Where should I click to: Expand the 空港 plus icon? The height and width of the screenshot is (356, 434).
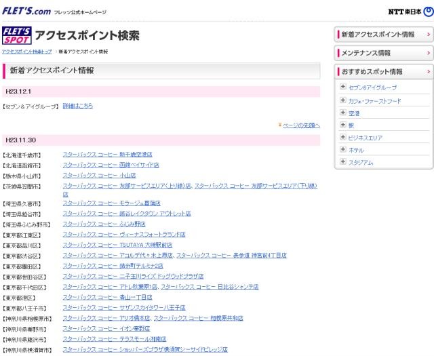coord(343,112)
